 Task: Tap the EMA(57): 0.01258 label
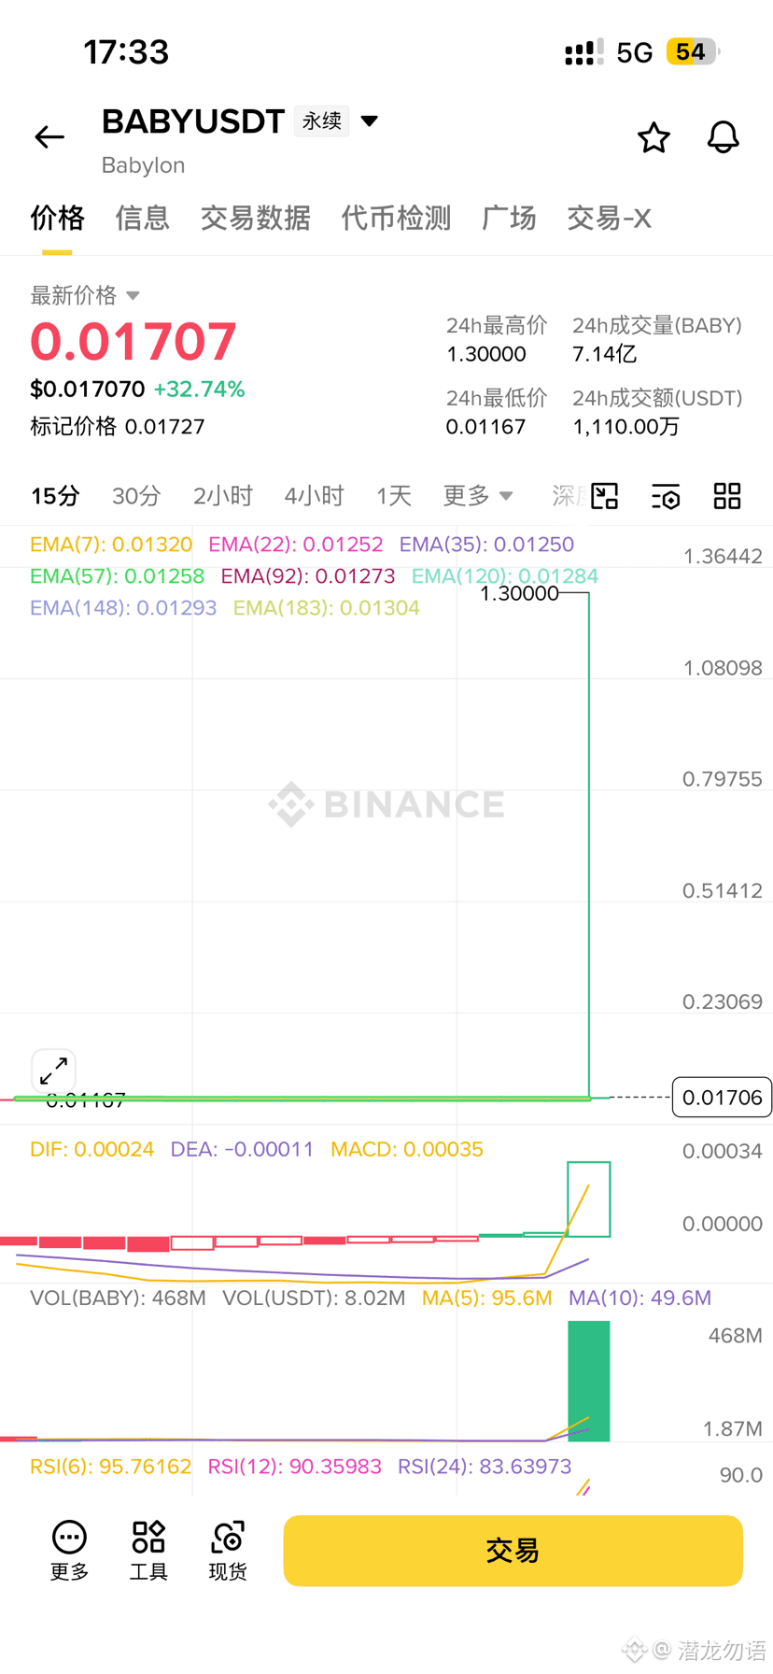(x=117, y=576)
